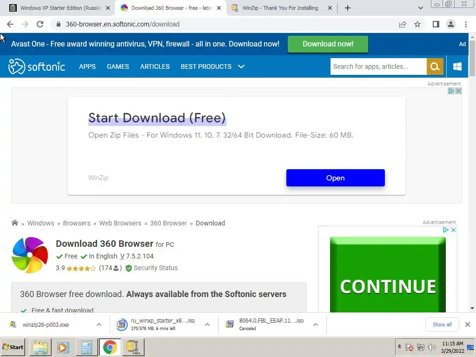Bookmark this page with star icon
476x357 pixels.
[417, 24]
